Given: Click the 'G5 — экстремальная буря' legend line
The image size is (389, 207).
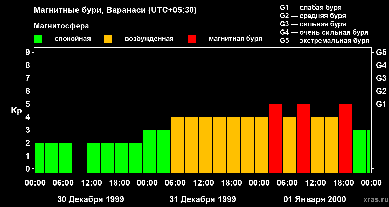Looking at the screenshot, I should (324, 41).
